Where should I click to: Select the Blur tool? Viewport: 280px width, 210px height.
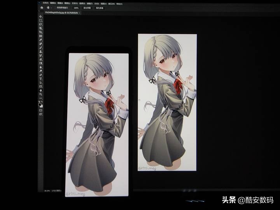[40, 67]
